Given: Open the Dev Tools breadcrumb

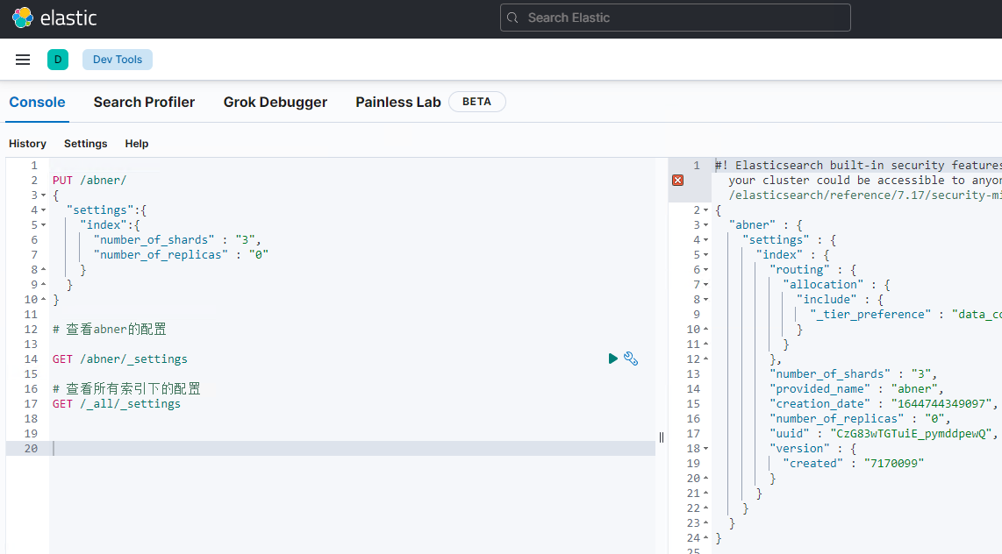Looking at the screenshot, I should pos(118,60).
